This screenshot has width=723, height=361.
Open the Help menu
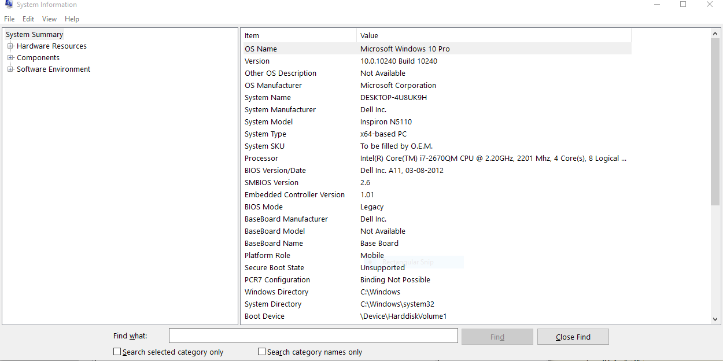[x=72, y=19]
